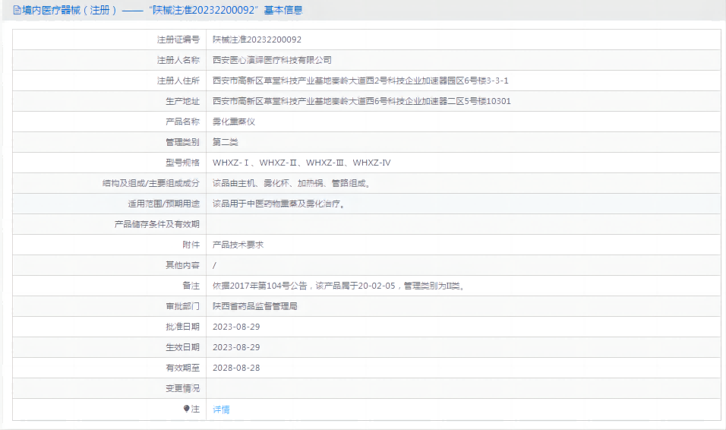Select intended use text 该品用于中医药物熏蒸及雾化治疗
Viewport: 726px width, 430px height.
[279, 204]
